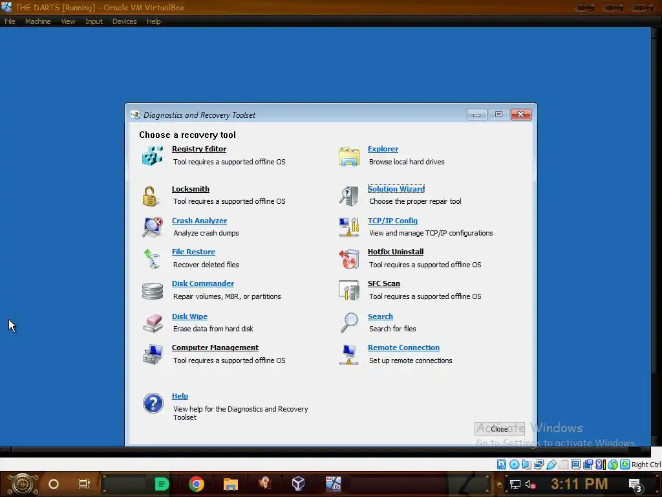
Task: Click the File Restore recycle icon
Action: click(x=151, y=259)
